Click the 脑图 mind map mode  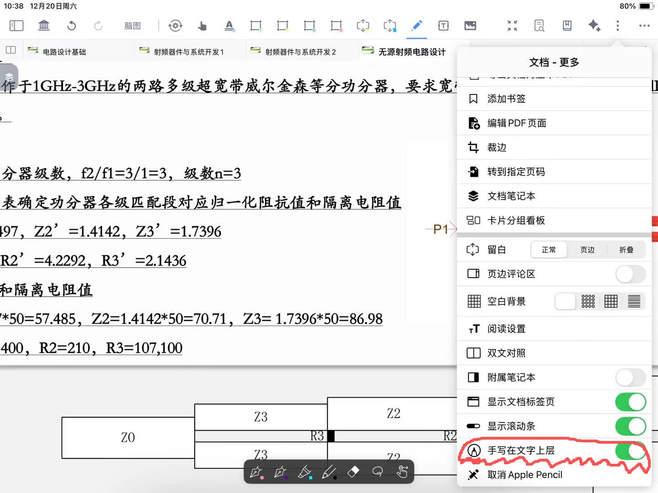point(133,26)
